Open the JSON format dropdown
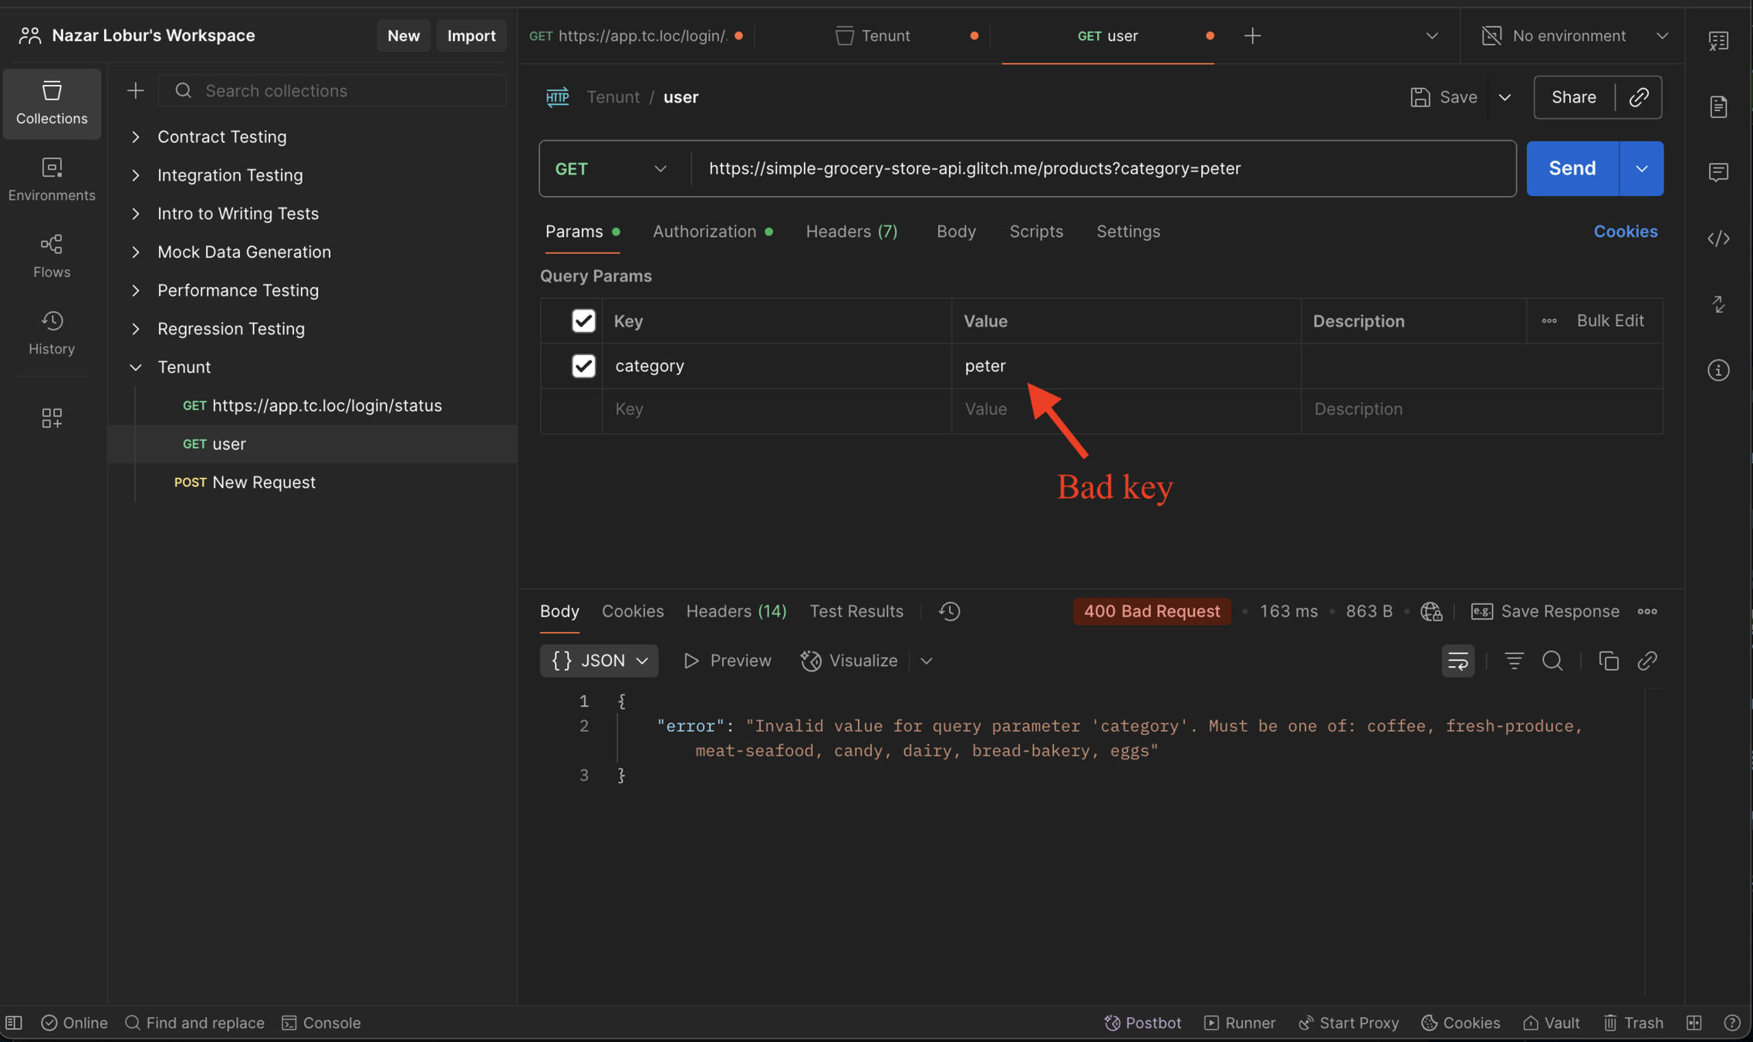 (599, 661)
